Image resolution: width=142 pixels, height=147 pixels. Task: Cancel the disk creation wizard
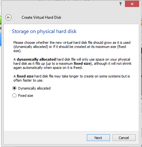(x=124, y=138)
